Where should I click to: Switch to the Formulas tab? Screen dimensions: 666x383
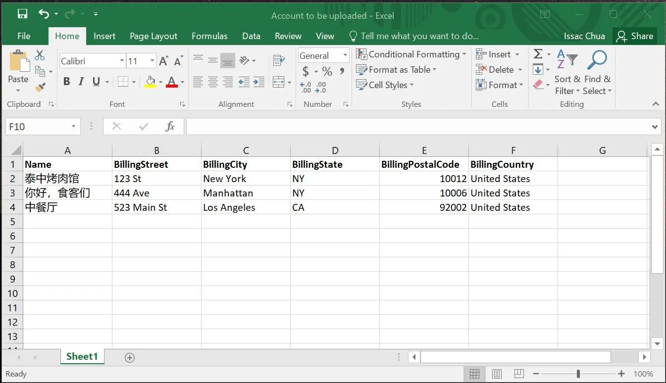209,36
